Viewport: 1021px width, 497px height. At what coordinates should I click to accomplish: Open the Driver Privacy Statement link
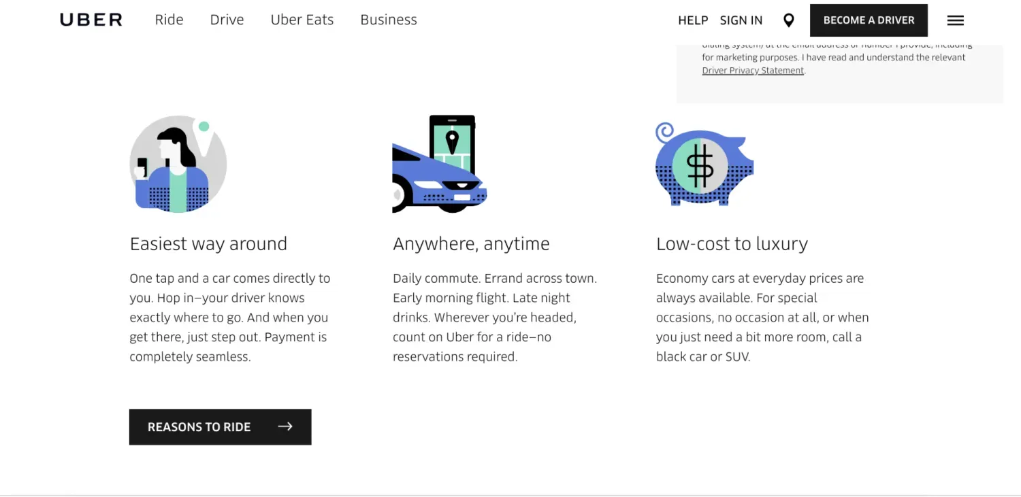click(753, 71)
